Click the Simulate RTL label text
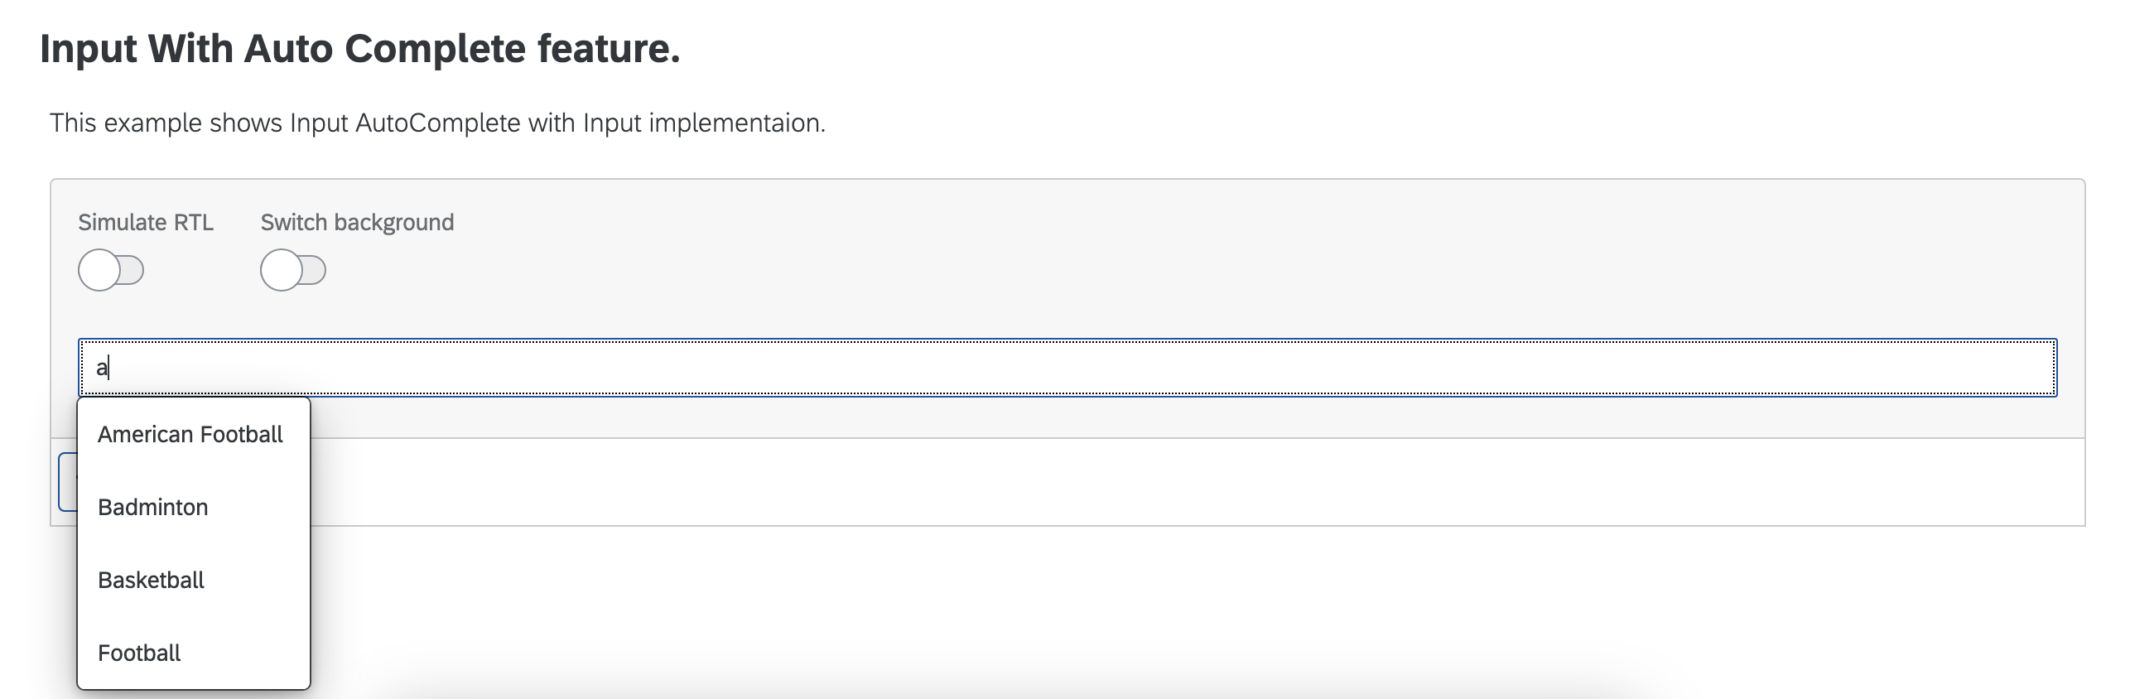Screen dimensions: 2130x699 point(146,222)
